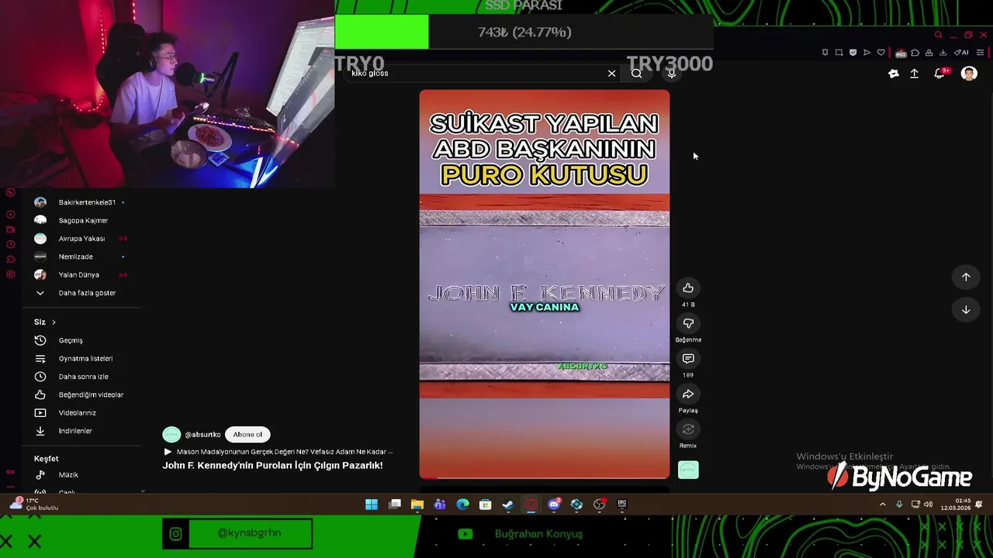Open the related 'Mason Madalyonunun' video link
This screenshot has width=993, height=558.
click(x=284, y=452)
